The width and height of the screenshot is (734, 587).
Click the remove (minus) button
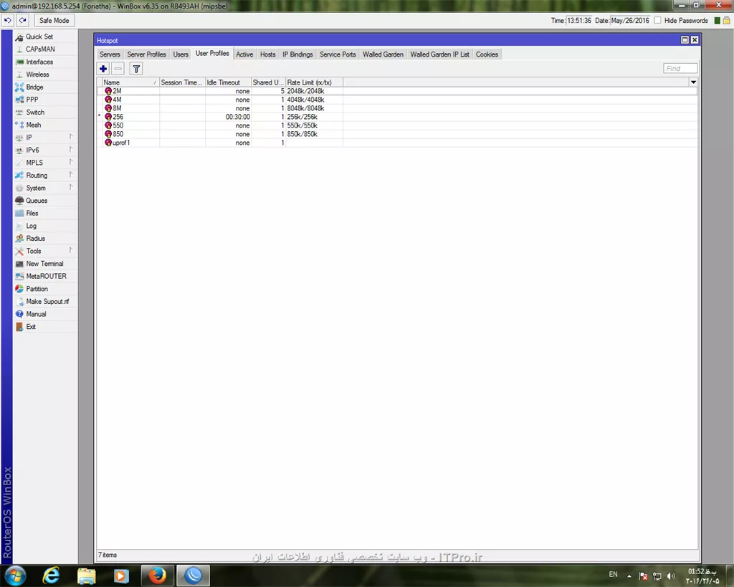[118, 69]
